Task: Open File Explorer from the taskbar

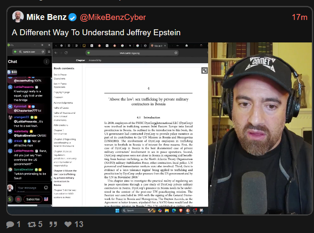Action: coord(167,211)
